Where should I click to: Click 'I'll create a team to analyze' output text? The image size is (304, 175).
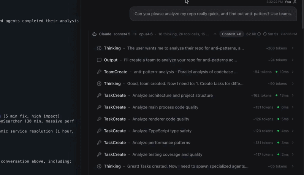180,60
